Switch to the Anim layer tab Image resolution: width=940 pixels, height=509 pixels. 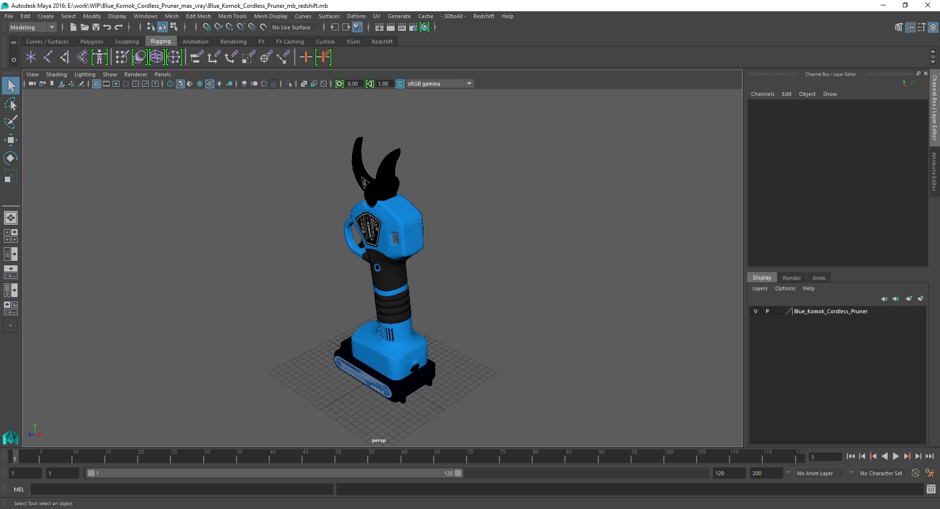coord(819,278)
